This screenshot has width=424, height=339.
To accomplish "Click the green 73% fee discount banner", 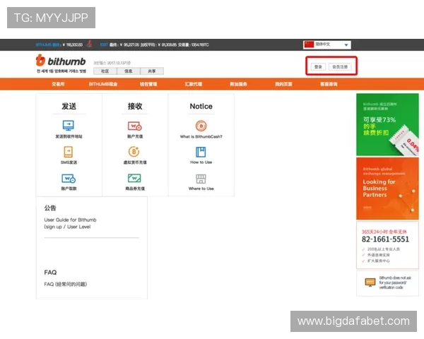I will (x=387, y=125).
